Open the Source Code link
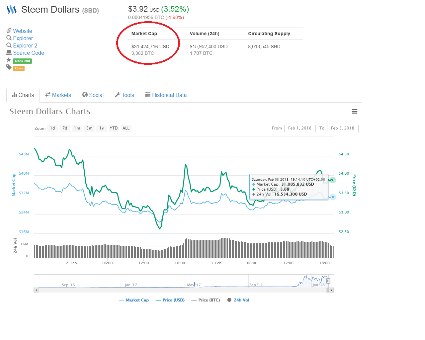This screenshot has height=340, width=425. 29,53
